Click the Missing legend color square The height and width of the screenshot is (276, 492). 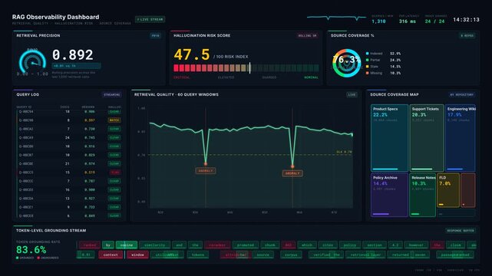(367, 74)
